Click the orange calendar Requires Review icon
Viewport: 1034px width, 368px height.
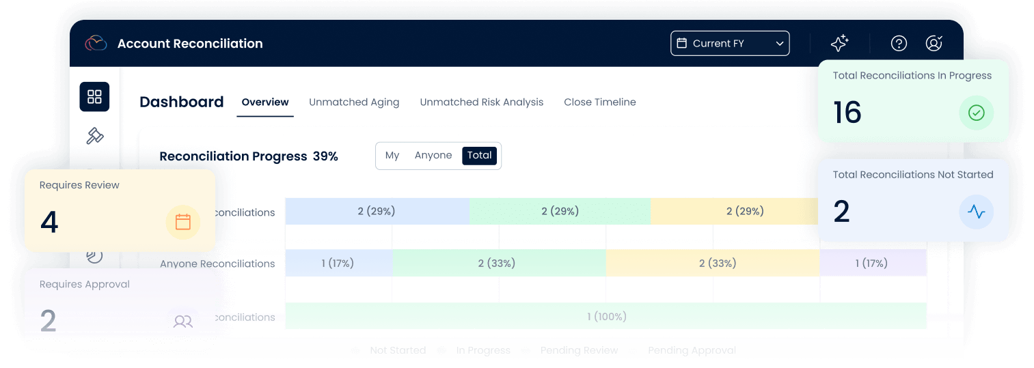[182, 222]
